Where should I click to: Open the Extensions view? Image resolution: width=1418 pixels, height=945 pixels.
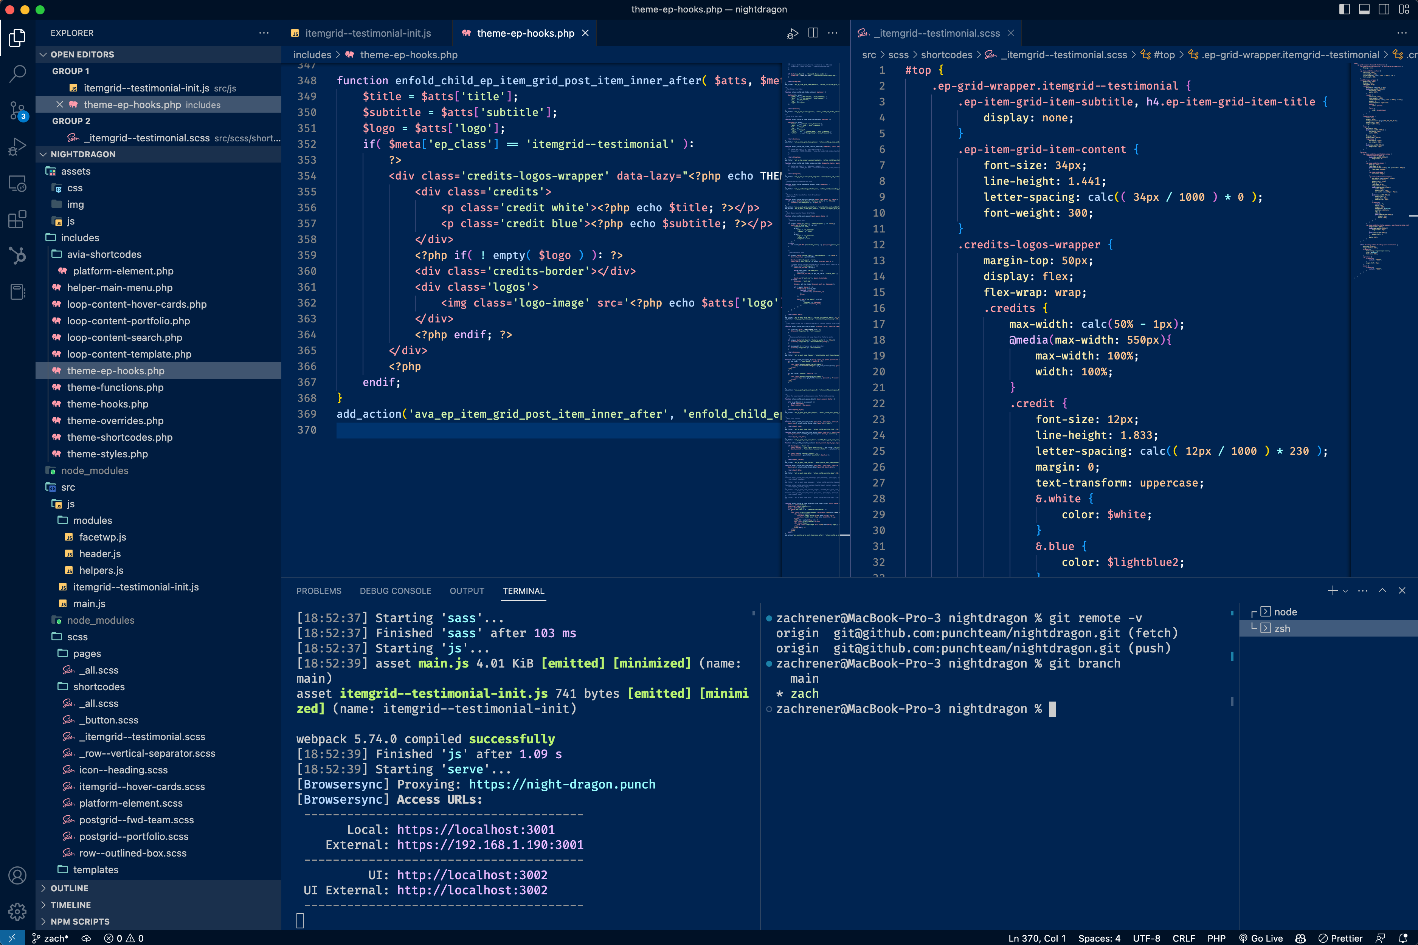(x=17, y=219)
